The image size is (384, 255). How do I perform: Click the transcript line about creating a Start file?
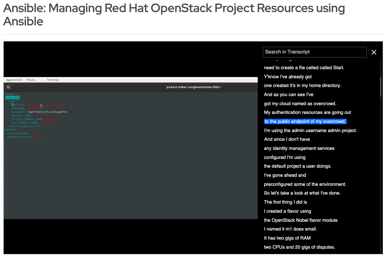click(304, 67)
